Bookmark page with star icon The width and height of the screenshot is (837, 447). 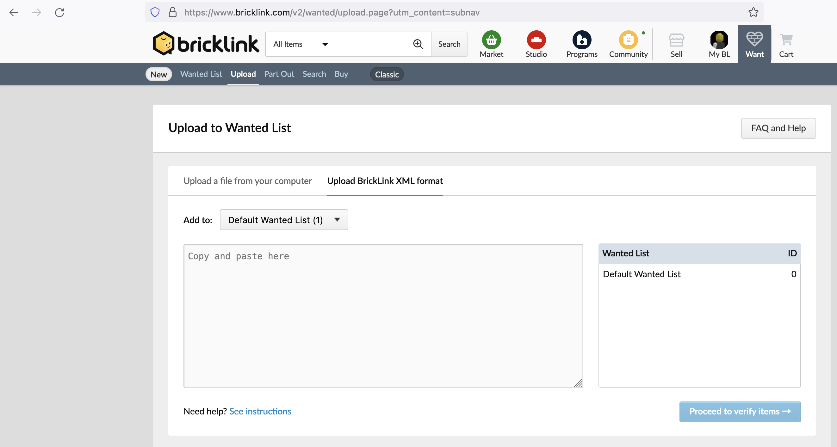[x=753, y=12]
